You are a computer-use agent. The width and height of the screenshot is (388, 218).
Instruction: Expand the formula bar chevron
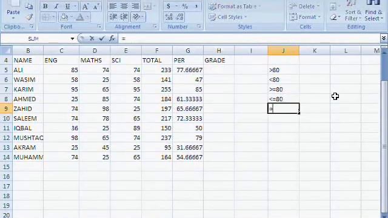[384, 38]
